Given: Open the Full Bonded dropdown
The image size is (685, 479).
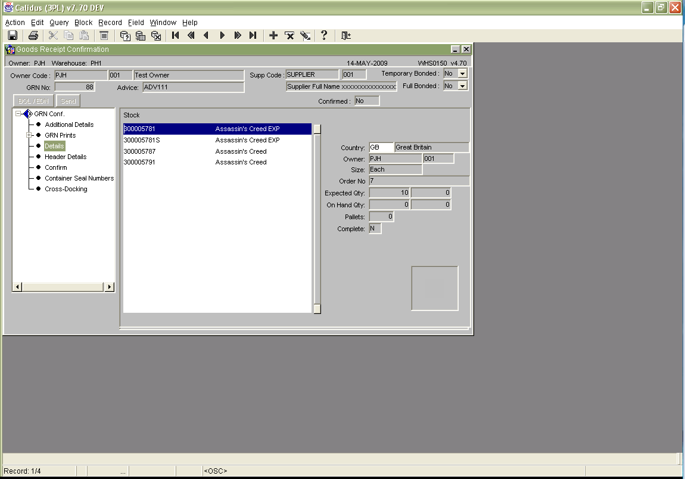Looking at the screenshot, I should coord(462,86).
